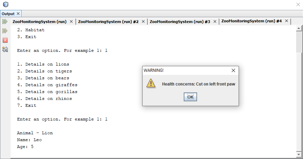Close the ZoomonitoringSystem (run) tab
Screen dimensions: 303x159
(x=71, y=22)
